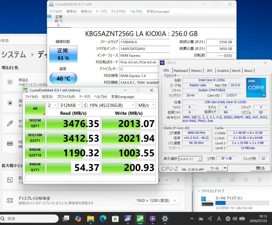
Task: Open Socket #1 selection dropdown
Action: (x=190, y=159)
